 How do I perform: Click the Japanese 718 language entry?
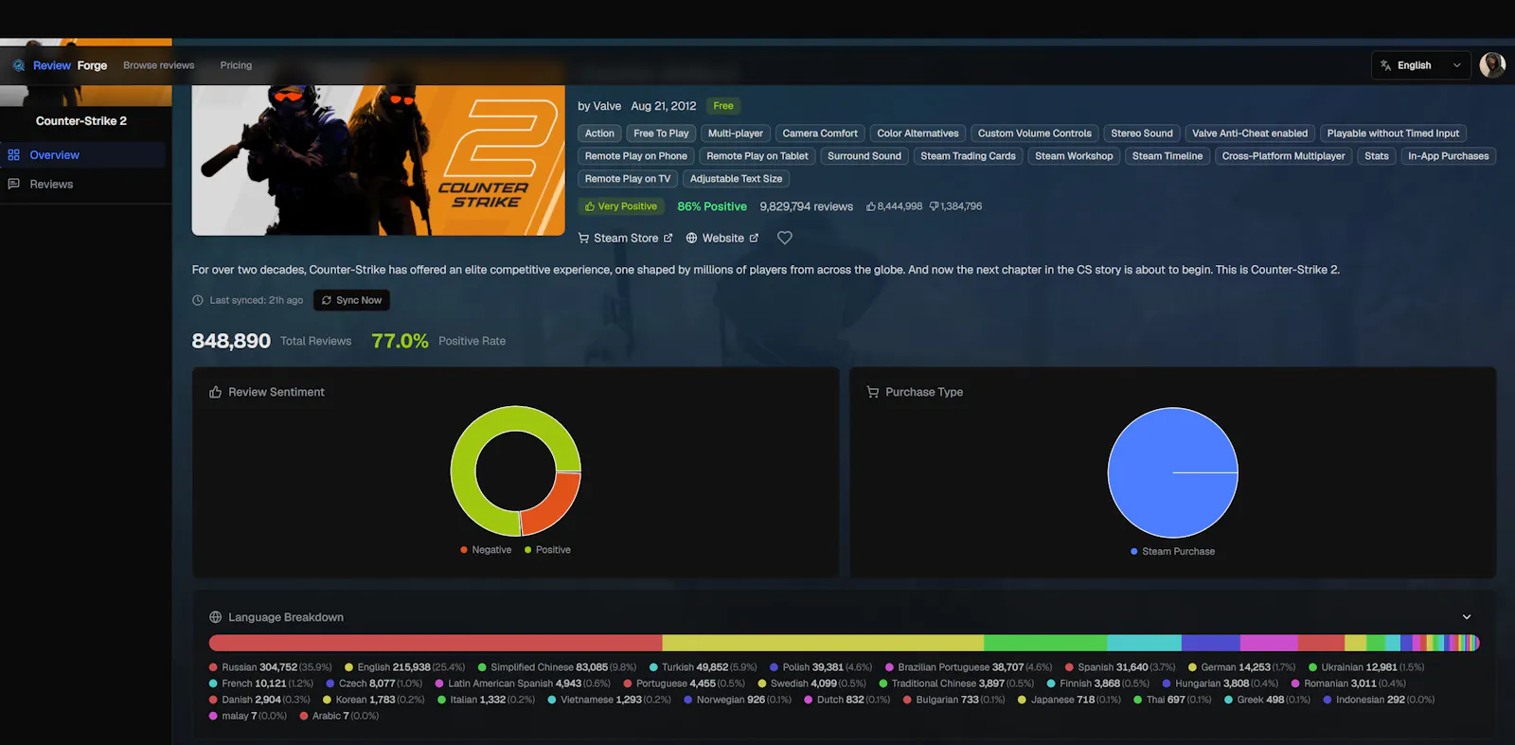(1069, 700)
